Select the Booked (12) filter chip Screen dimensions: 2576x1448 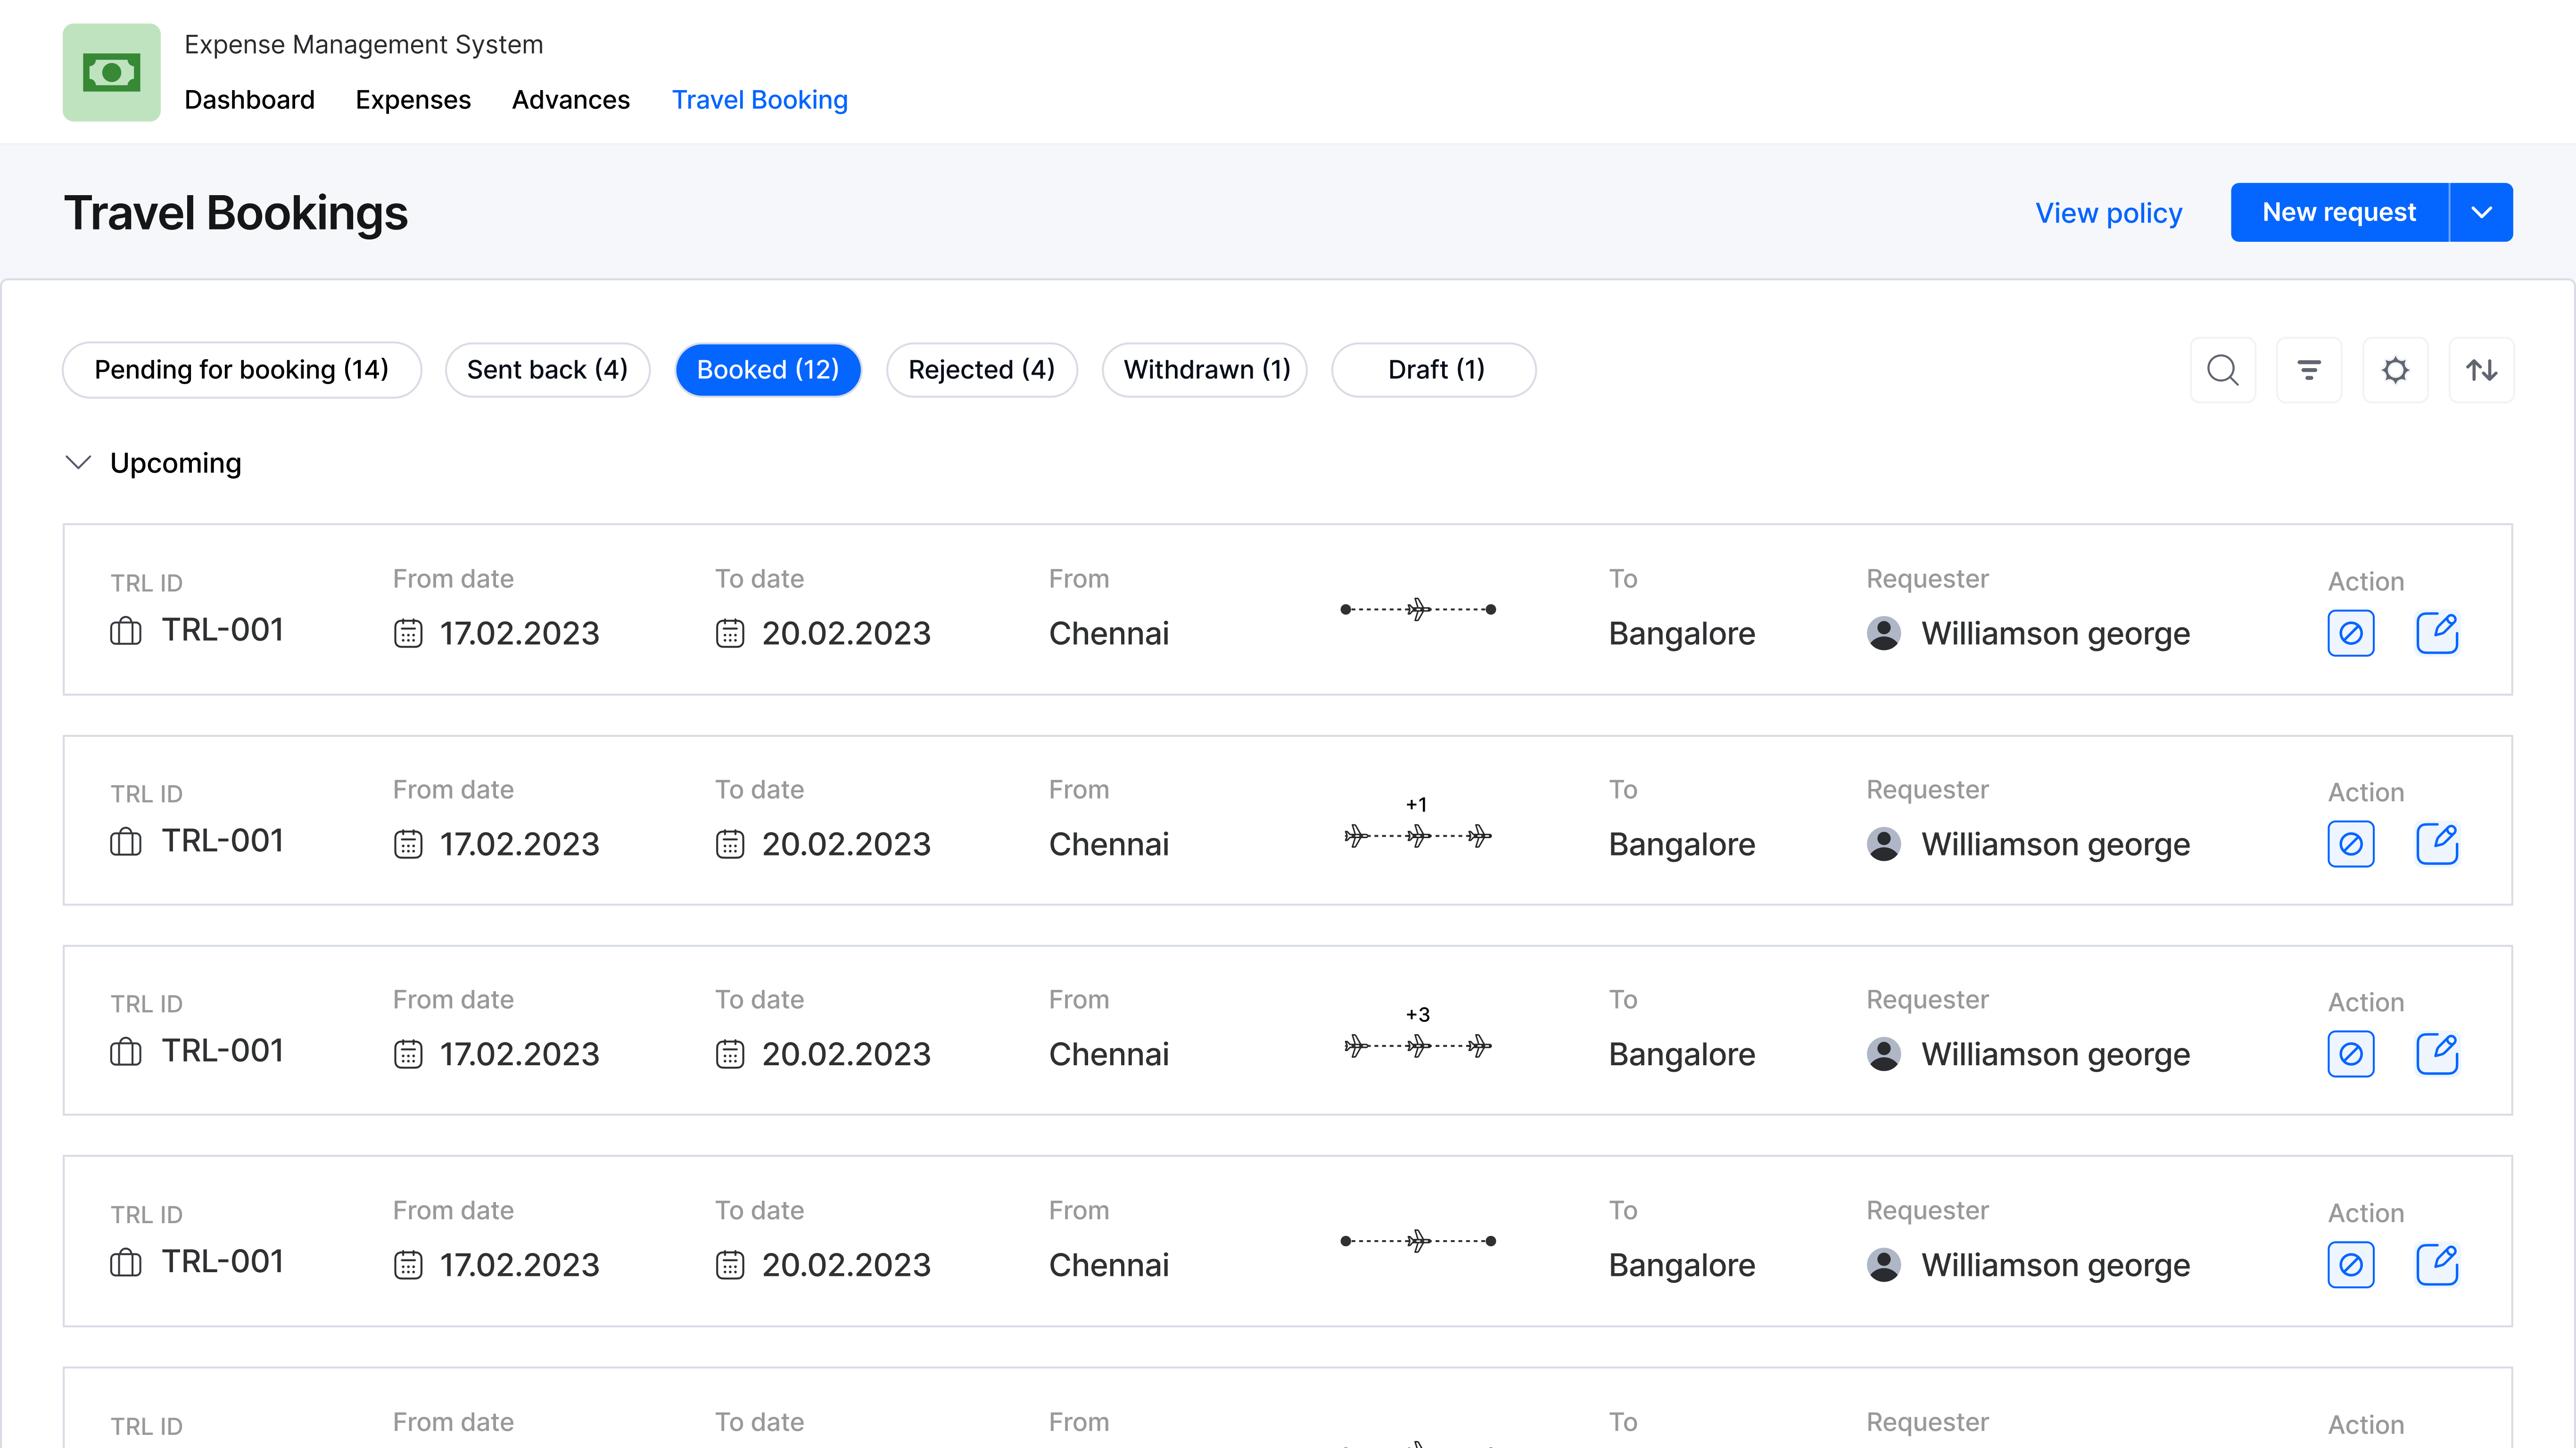pyautogui.click(x=768, y=370)
